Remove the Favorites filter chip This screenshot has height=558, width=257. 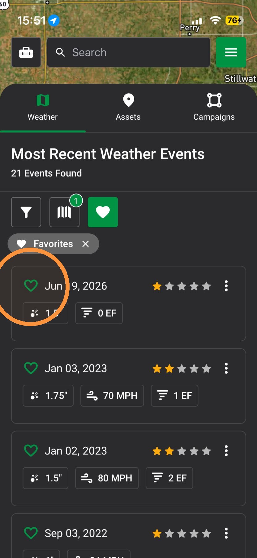tap(86, 244)
